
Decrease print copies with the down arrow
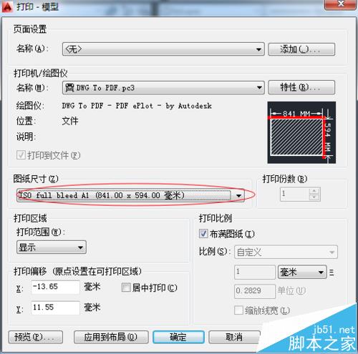pyautogui.click(x=314, y=197)
